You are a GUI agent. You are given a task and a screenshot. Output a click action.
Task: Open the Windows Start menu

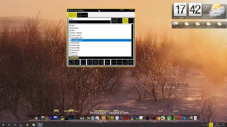(x=3, y=125)
